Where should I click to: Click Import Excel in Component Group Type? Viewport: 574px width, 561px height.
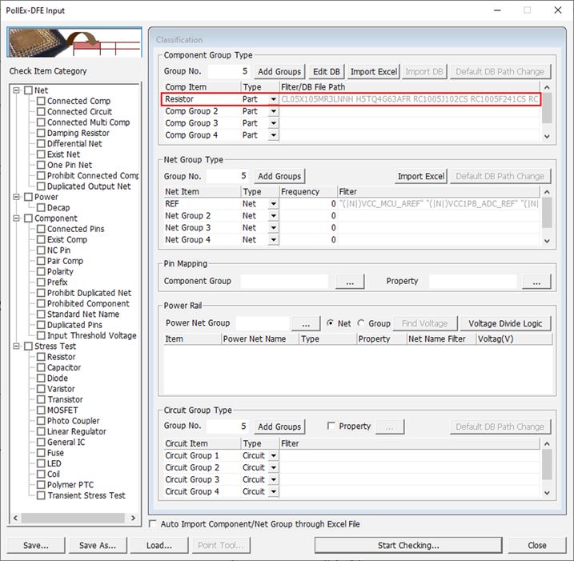coord(373,71)
